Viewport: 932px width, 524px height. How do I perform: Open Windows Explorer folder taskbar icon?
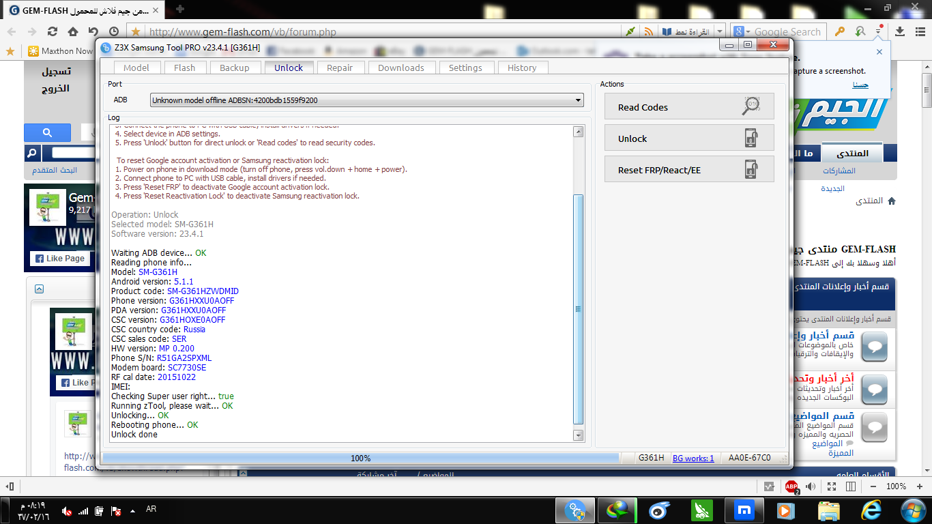click(829, 510)
